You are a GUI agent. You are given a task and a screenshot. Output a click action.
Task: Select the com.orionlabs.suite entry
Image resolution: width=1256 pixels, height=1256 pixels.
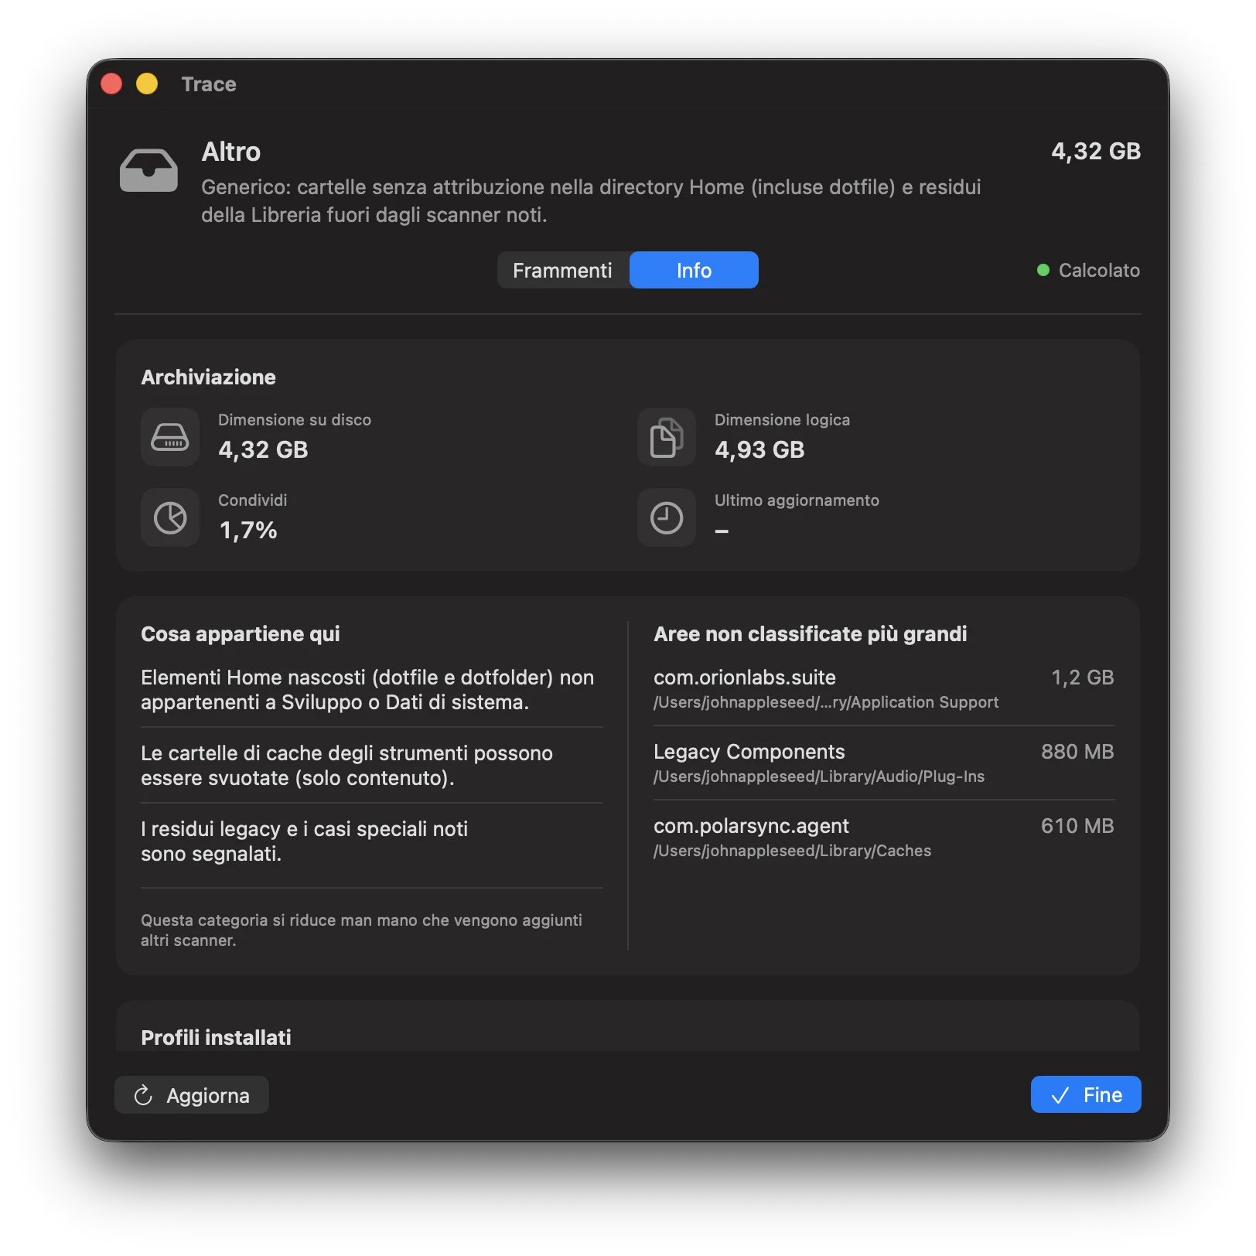click(884, 688)
